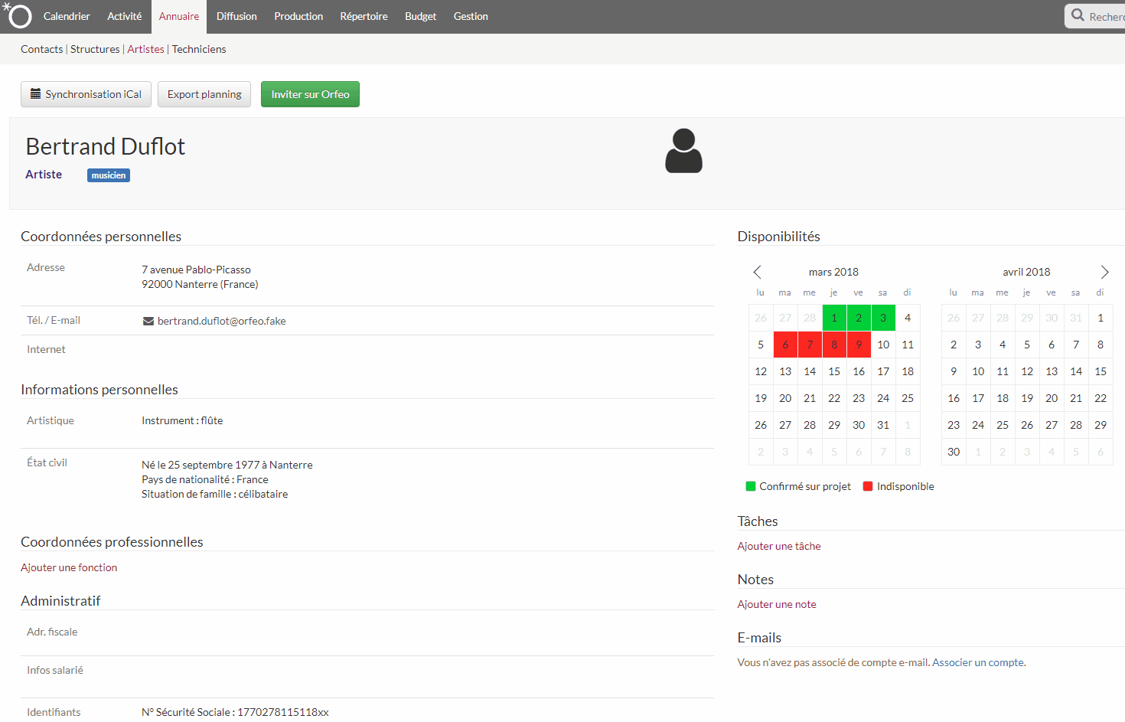Switch to the Techniciens sub-tab
This screenshot has height=722, width=1125.
[x=199, y=49]
